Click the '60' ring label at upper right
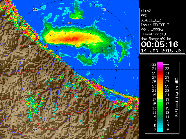 click(x=105, y=9)
